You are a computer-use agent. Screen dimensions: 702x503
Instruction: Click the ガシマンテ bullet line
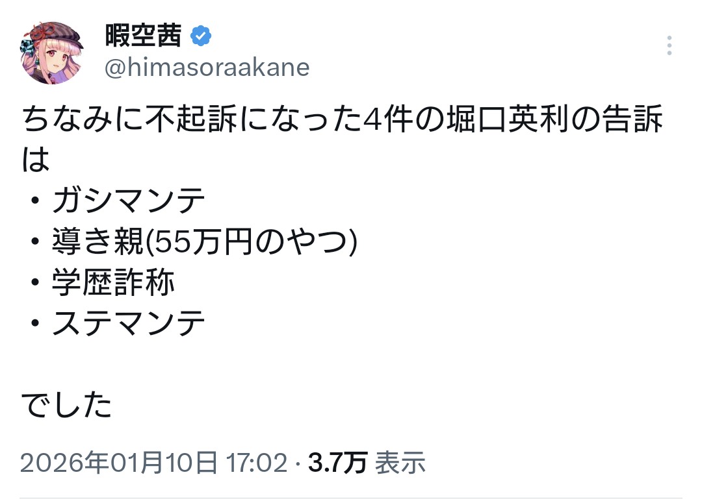click(x=129, y=202)
